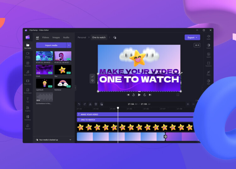Open the Filters properties panel
236x169 pixels.
click(x=208, y=73)
